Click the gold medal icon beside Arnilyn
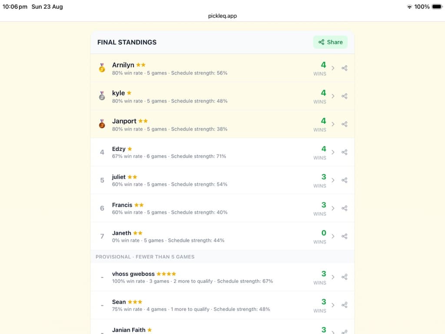Screen dimensions: 445x334 [x=102, y=68]
